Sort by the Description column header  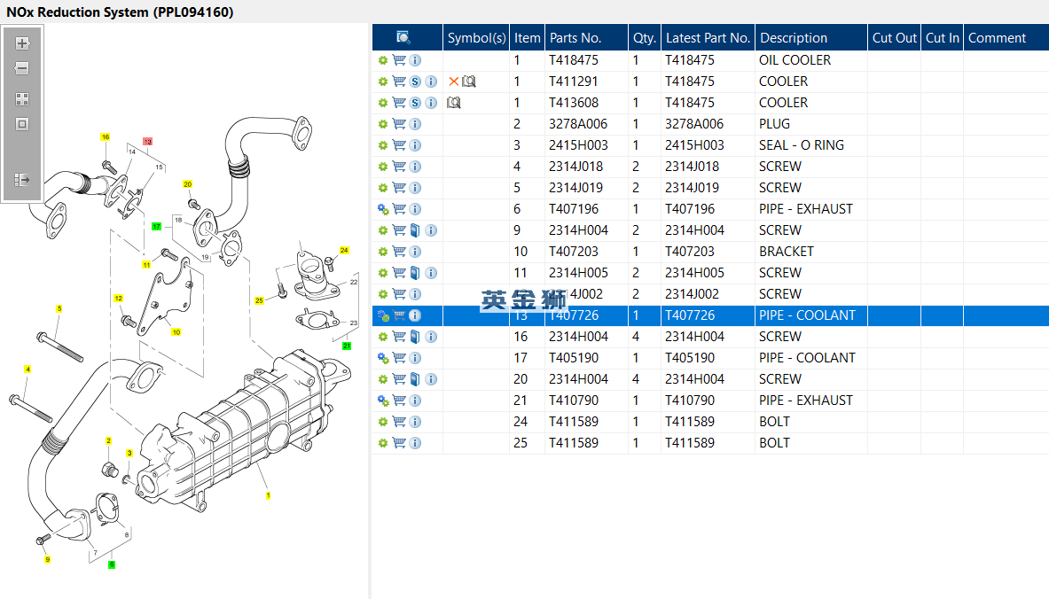[810, 37]
